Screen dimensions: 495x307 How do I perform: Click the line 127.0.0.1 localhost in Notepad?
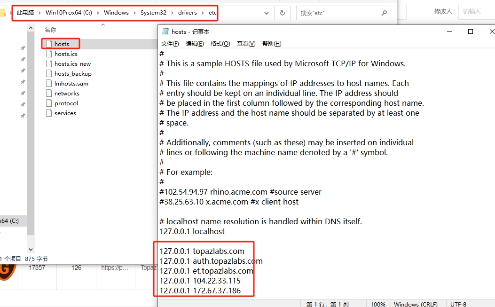pos(192,231)
